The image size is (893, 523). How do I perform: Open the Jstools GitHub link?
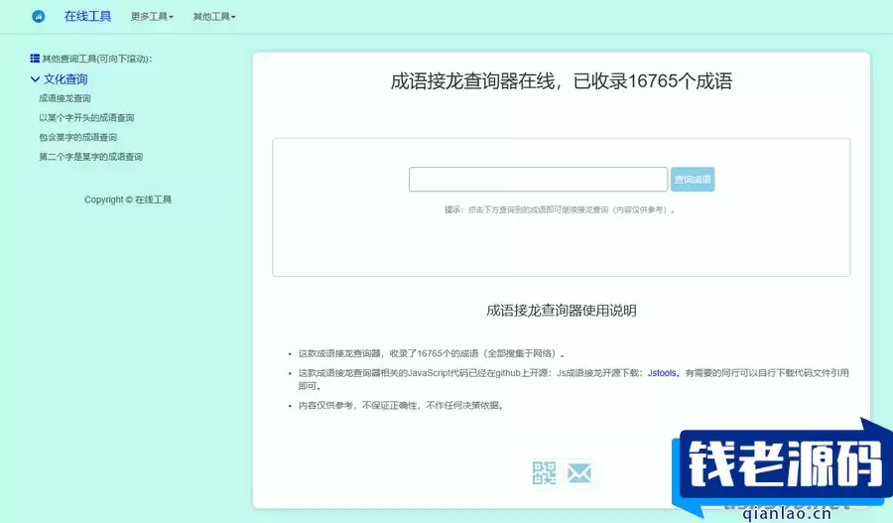coord(662,372)
